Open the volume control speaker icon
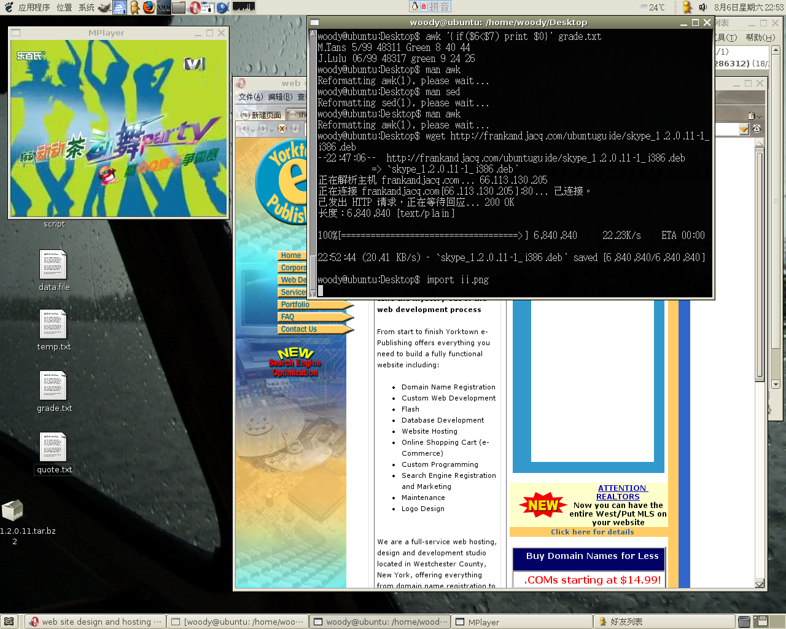The width and height of the screenshot is (786, 629). click(x=703, y=7)
